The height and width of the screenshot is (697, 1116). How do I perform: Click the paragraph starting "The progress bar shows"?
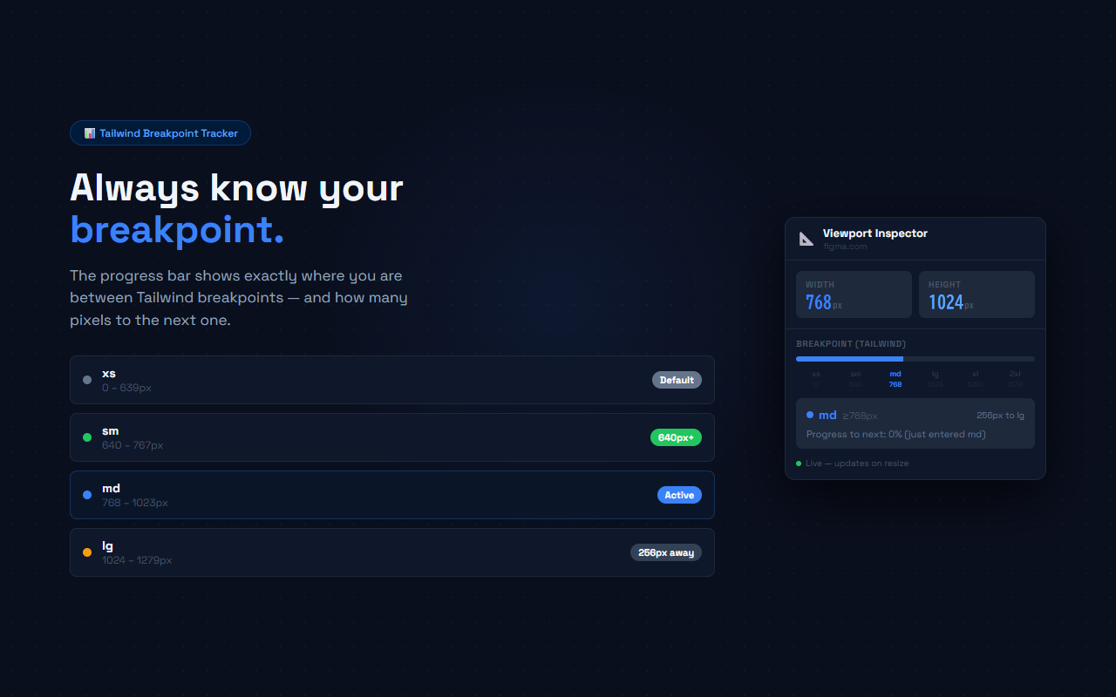click(239, 298)
